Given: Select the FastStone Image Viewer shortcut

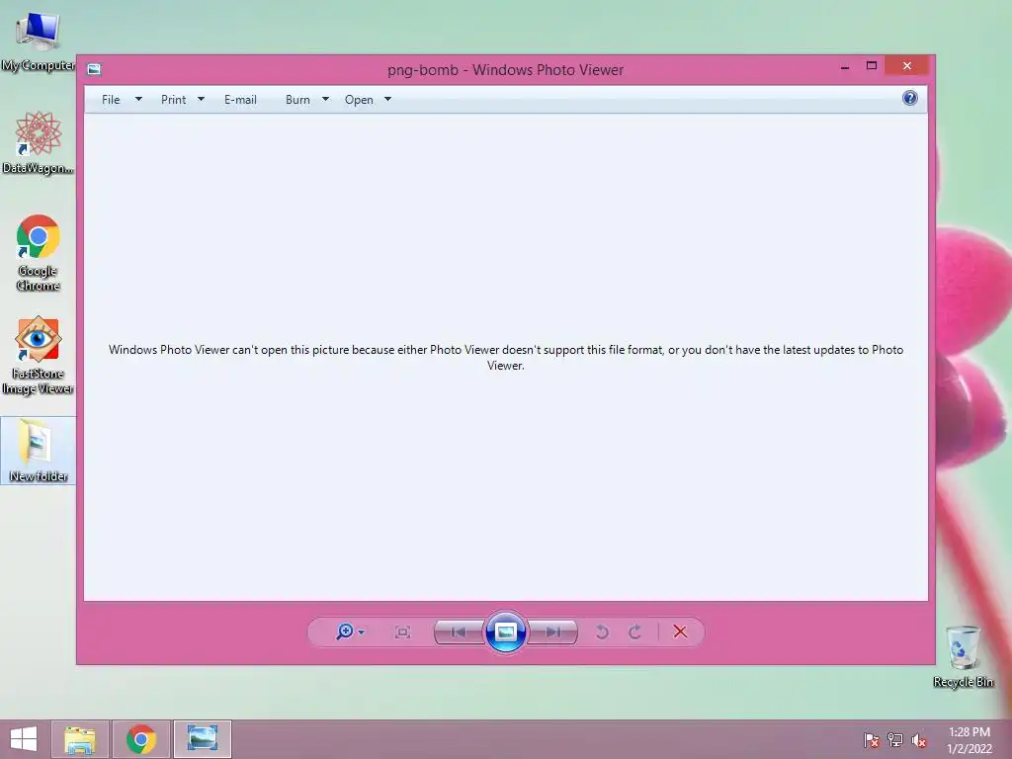Looking at the screenshot, I should click(39, 355).
